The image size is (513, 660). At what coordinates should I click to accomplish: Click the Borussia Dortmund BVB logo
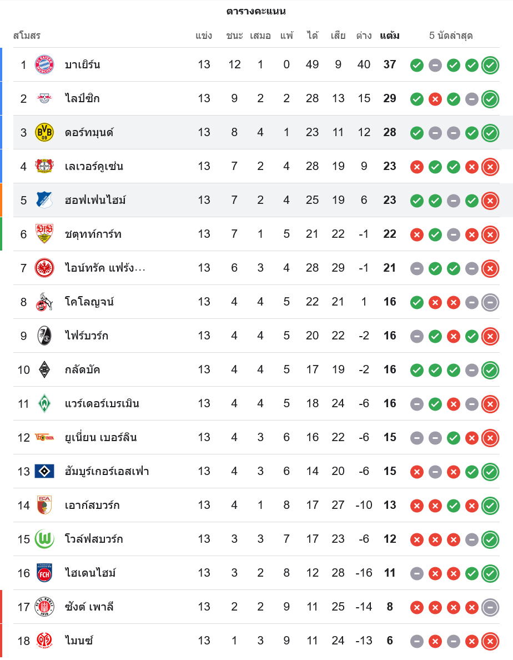tap(44, 132)
